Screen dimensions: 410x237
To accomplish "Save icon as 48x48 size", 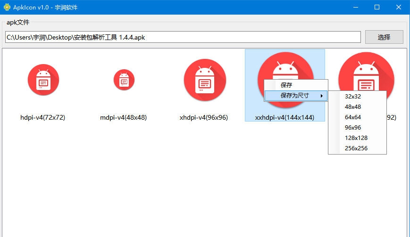I will 357,107.
